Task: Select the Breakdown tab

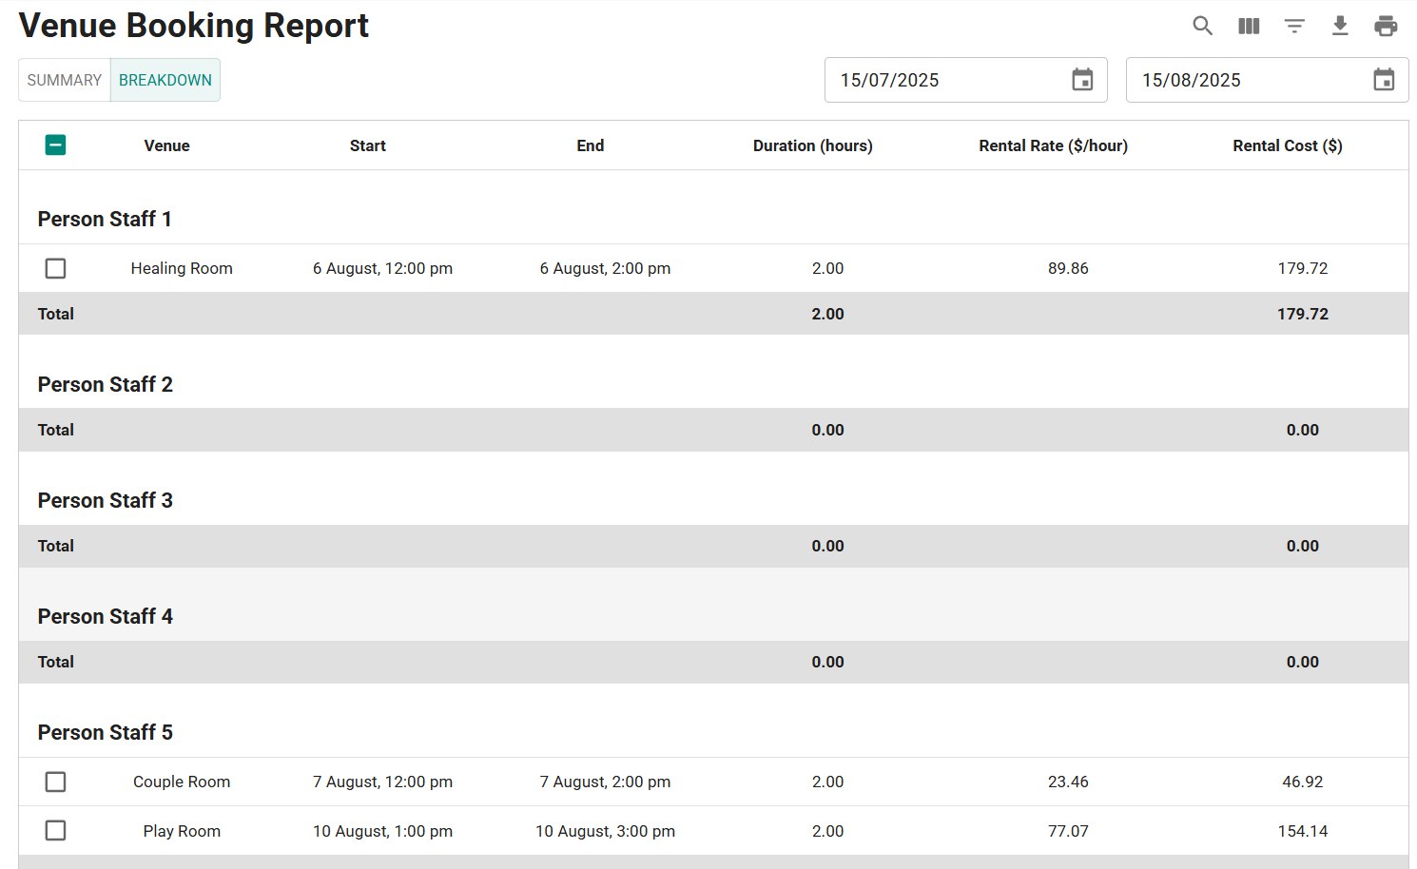Action: pyautogui.click(x=165, y=80)
